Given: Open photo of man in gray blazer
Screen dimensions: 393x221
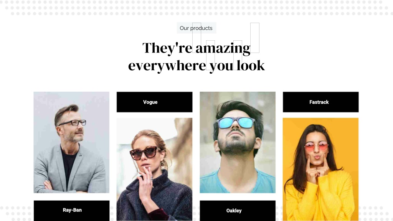Looking at the screenshot, I should tap(71, 142).
